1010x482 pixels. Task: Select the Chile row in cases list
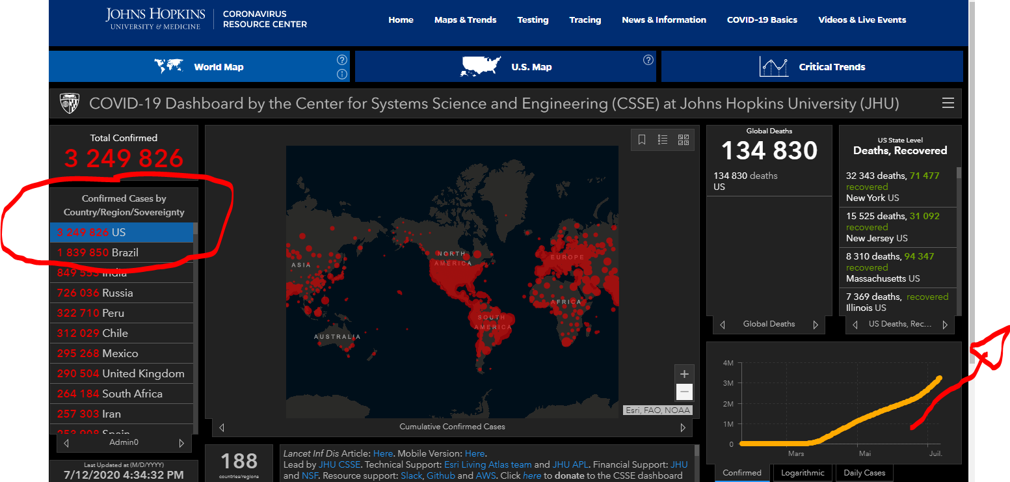[122, 334]
